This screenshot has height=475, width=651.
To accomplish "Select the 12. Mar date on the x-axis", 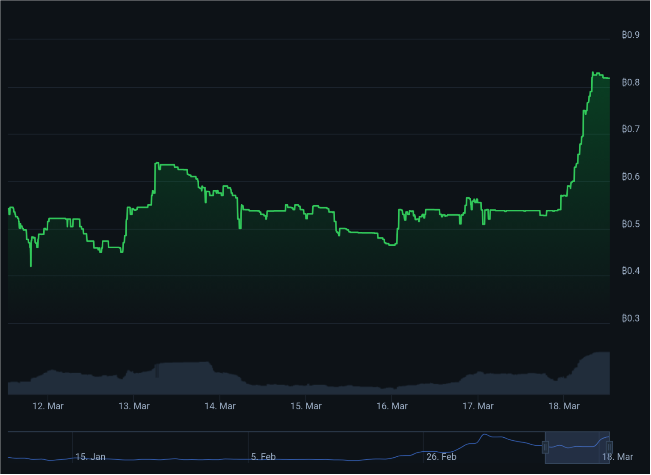I will pos(48,406).
